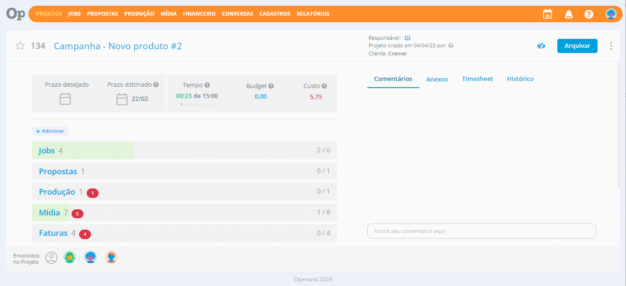Click the + Adicionar button

50,131
